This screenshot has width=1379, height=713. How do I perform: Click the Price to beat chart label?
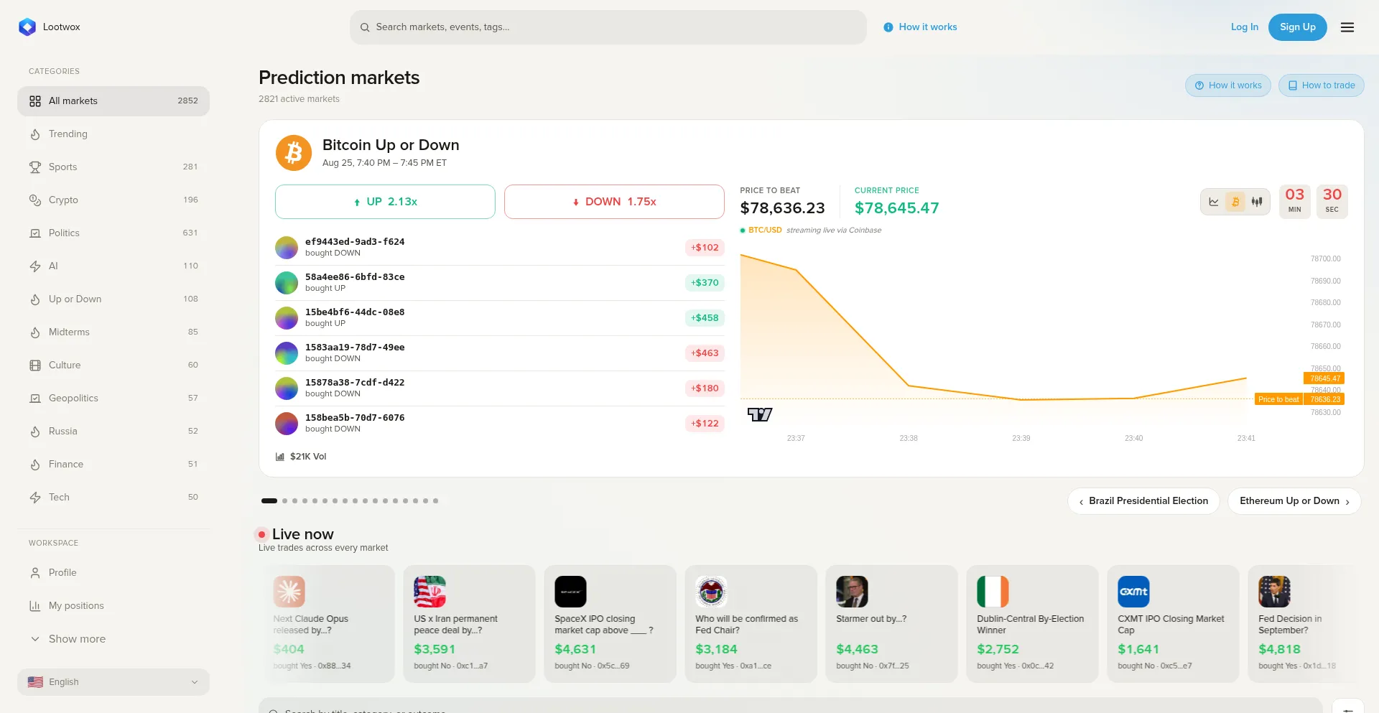tap(1278, 399)
